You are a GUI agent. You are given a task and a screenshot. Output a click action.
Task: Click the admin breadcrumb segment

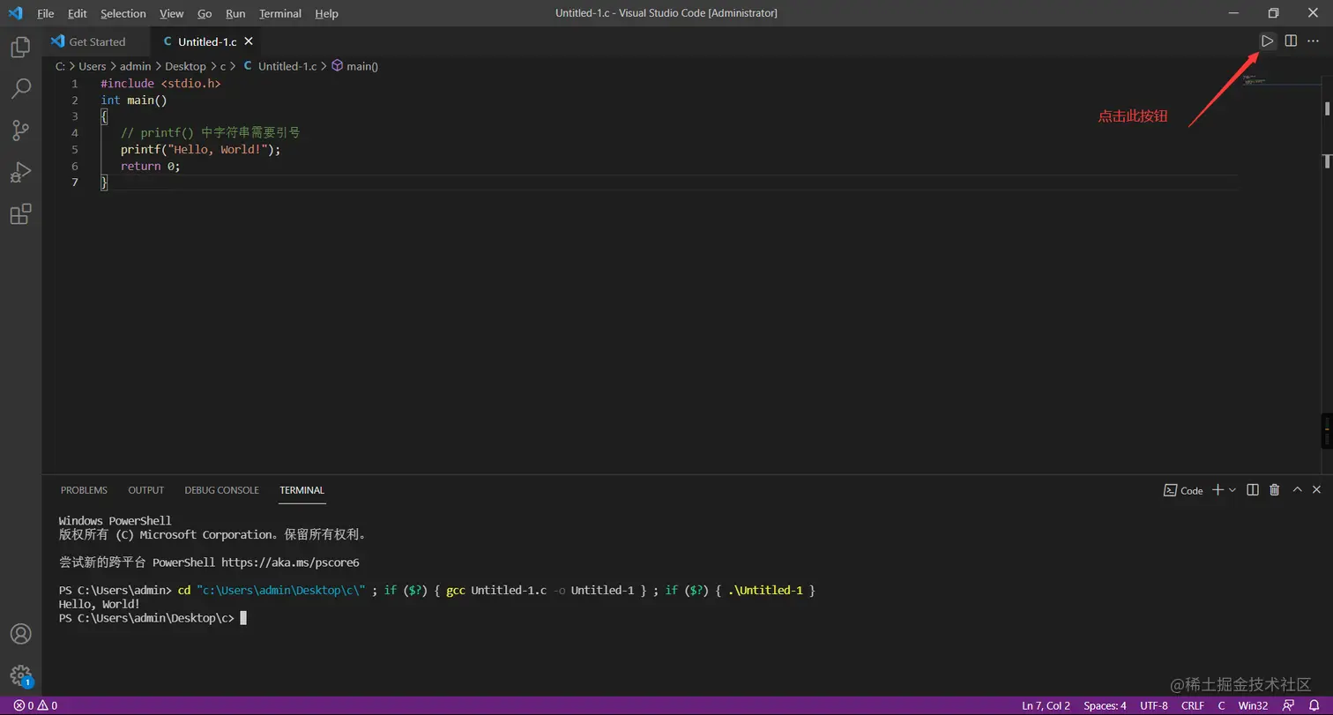tap(135, 66)
